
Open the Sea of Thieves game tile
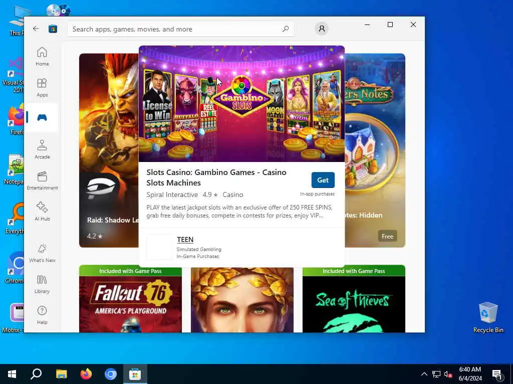click(x=354, y=299)
